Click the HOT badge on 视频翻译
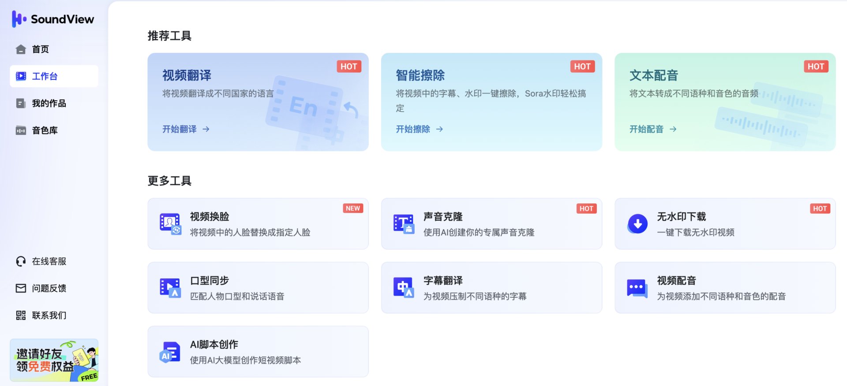 click(349, 67)
